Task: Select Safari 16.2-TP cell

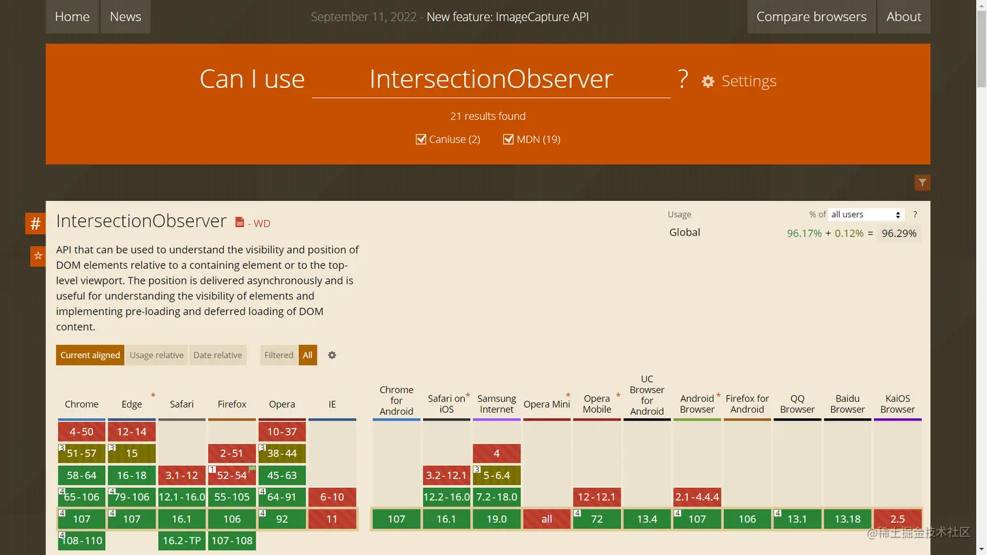Action: click(x=181, y=541)
